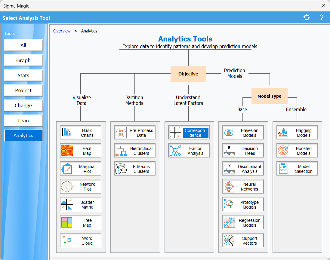Close the Sigma Magic window
Image resolution: width=330 pixels, height=260 pixels.
click(323, 6)
